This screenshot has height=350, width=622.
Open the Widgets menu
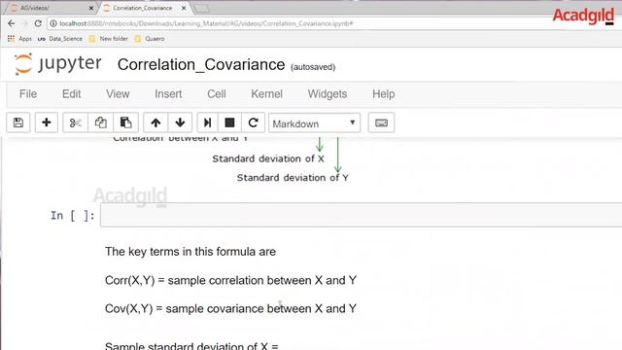pos(328,94)
